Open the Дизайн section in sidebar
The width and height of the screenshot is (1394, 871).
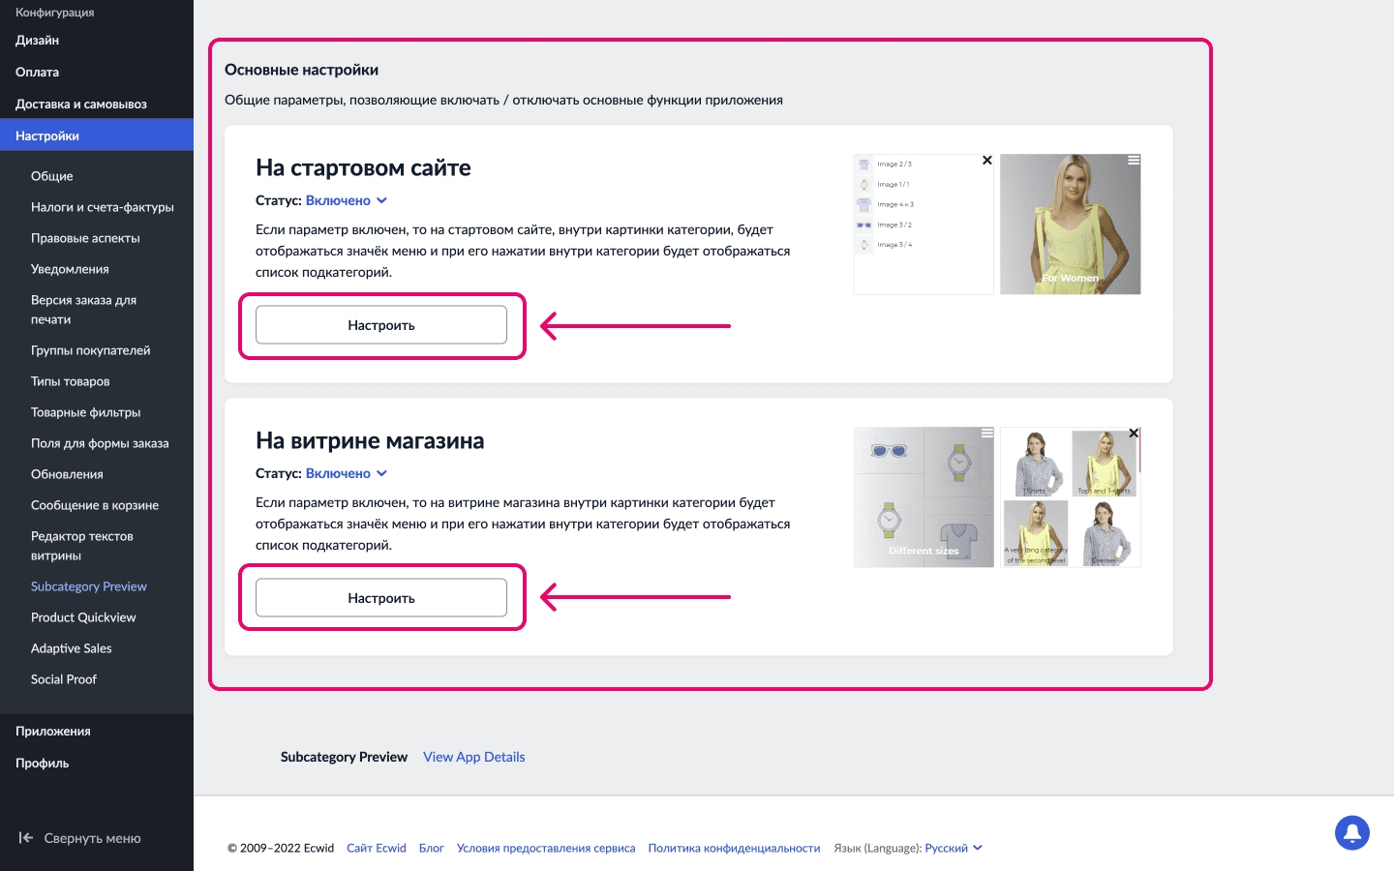[x=38, y=41]
